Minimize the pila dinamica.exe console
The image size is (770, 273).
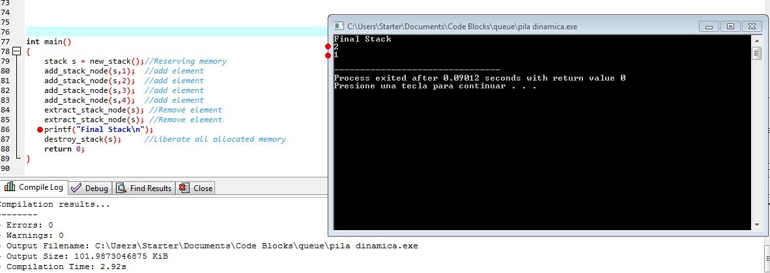click(x=709, y=26)
